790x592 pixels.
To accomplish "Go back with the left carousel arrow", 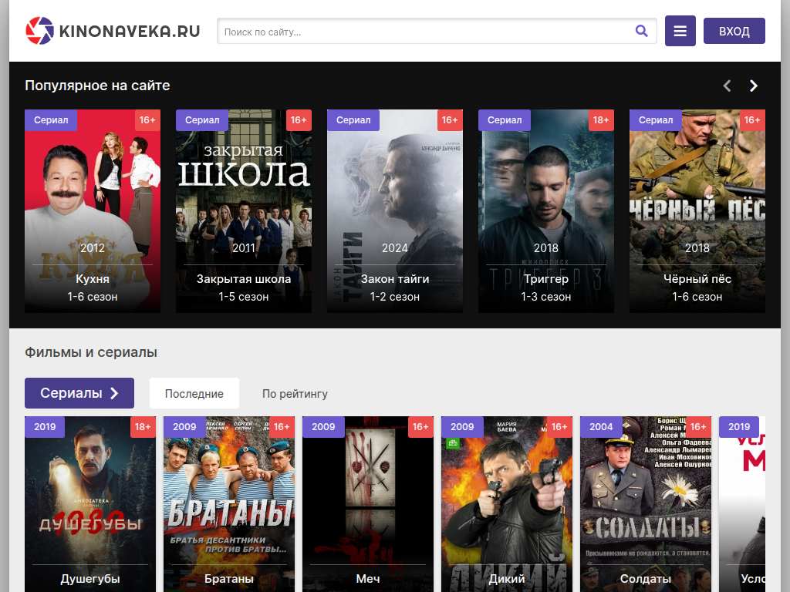I will (726, 86).
